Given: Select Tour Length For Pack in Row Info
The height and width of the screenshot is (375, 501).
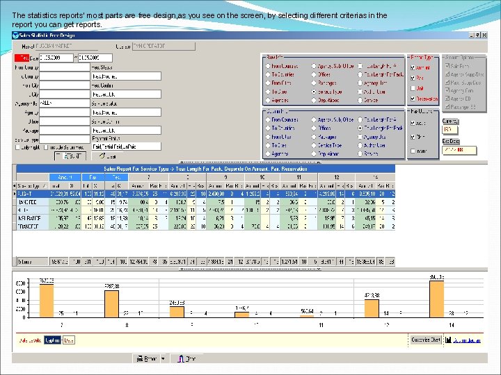Looking at the screenshot, I should (x=360, y=74).
